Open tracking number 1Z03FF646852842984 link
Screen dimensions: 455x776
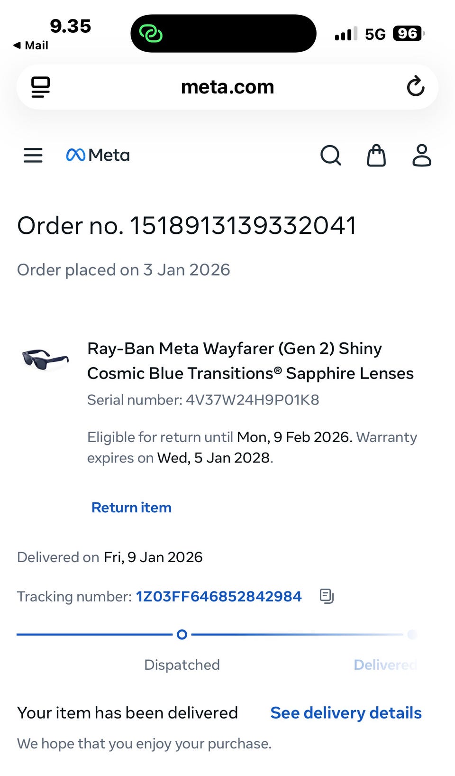tap(218, 596)
